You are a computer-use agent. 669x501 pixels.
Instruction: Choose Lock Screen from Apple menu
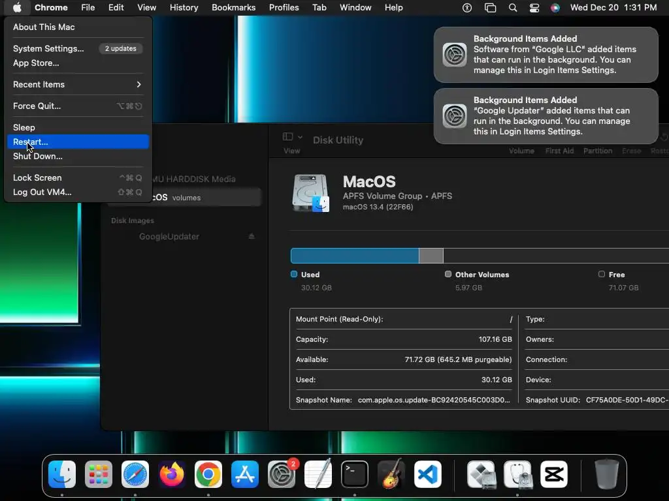[78, 177]
